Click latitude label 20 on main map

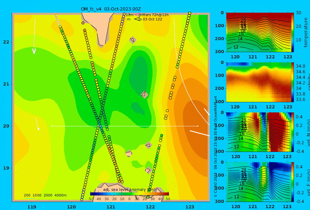pos(6,126)
